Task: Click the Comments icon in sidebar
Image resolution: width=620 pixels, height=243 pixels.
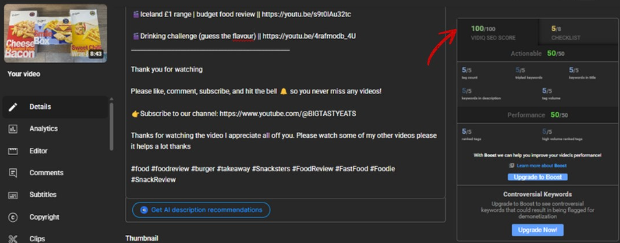Action: 13,173
